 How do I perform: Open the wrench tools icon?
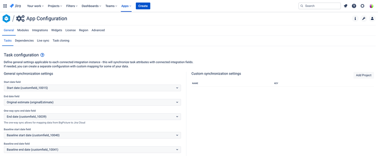click(x=364, y=18)
